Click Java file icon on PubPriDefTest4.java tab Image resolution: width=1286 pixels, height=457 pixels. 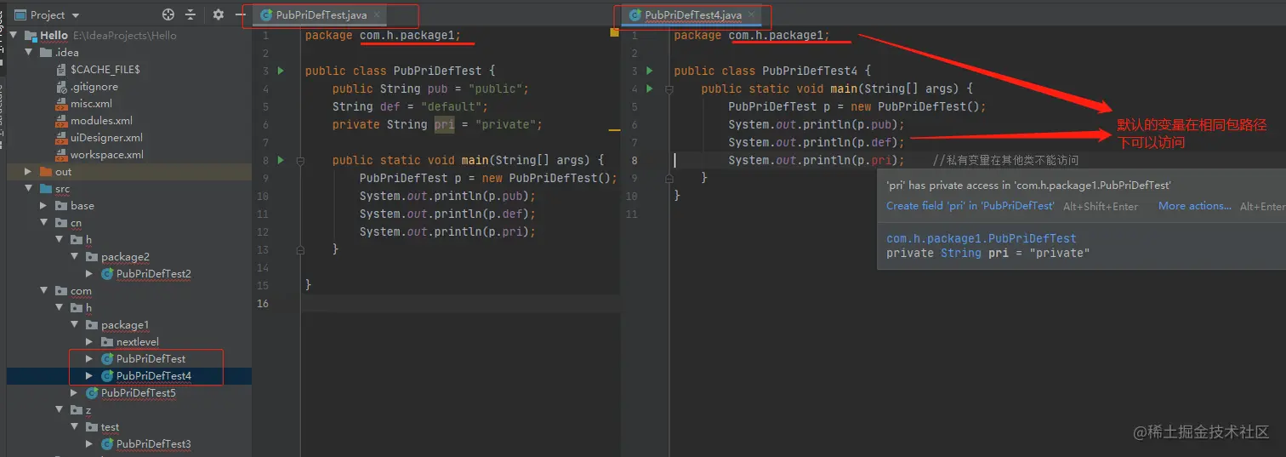[x=635, y=15]
